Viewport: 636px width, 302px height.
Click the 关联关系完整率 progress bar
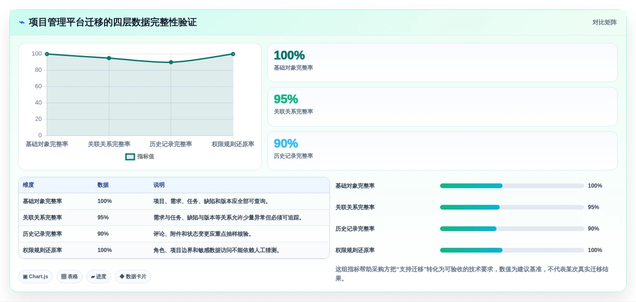pos(512,207)
